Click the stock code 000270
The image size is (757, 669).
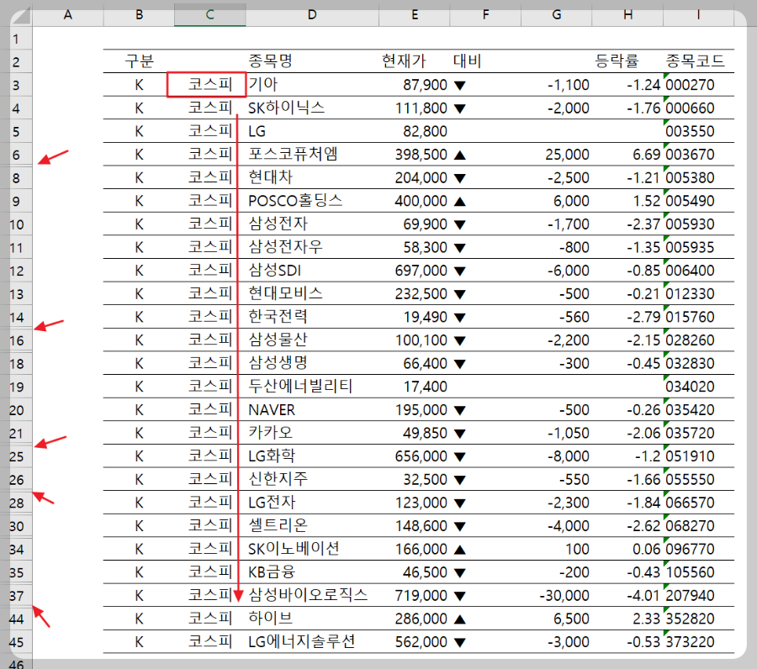coord(690,86)
